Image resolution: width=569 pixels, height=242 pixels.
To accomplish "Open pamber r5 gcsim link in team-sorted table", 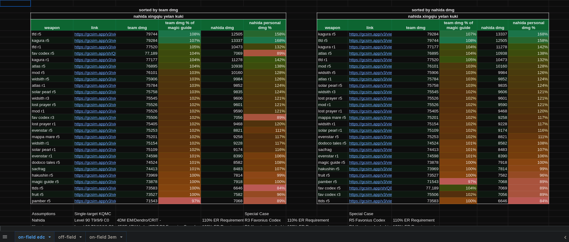I will [x=95, y=201].
